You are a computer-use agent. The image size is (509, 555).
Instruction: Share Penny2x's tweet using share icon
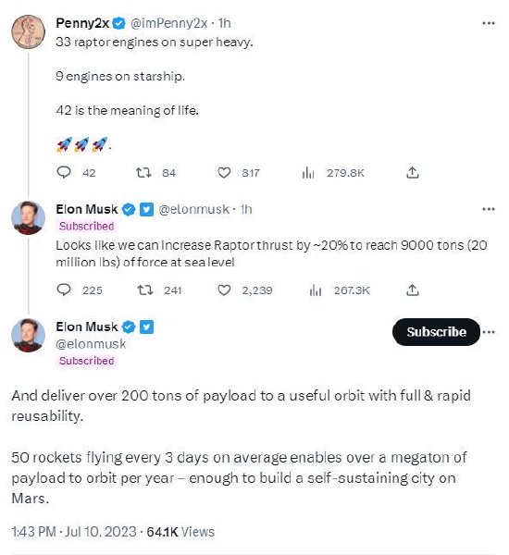(413, 172)
